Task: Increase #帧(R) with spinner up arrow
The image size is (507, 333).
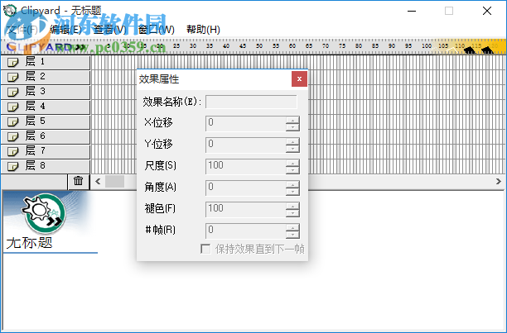Action: pos(292,228)
